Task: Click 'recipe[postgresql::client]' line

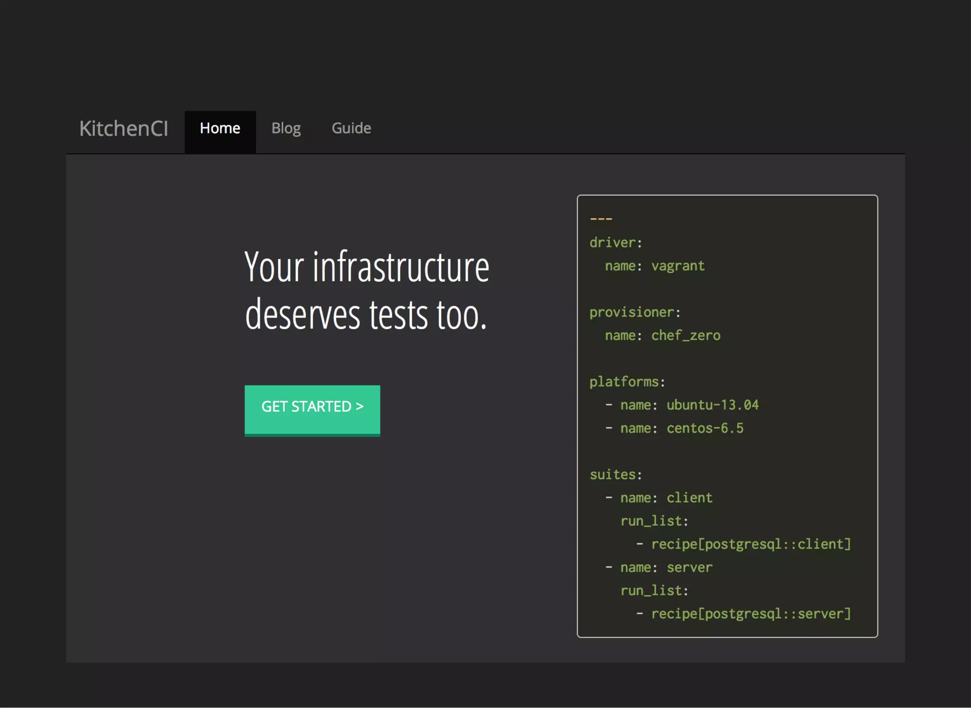Action: click(751, 545)
